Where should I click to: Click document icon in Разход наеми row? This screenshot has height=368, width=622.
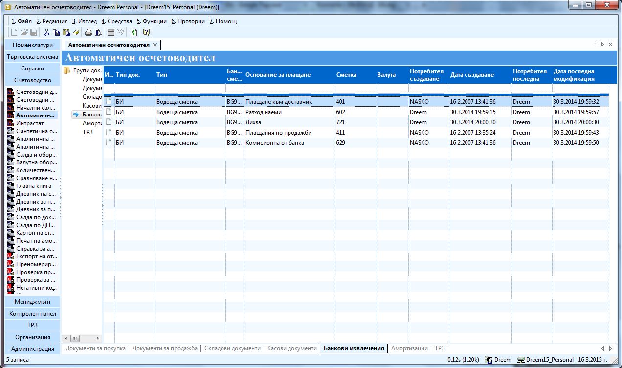(109, 112)
